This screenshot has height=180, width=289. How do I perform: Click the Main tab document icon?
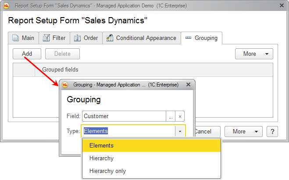(x=15, y=38)
